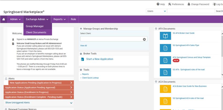Image resolution: width=223 pixels, height=110 pixels.
Task: Clear the Select Client field with X icon
Action: click(144, 39)
